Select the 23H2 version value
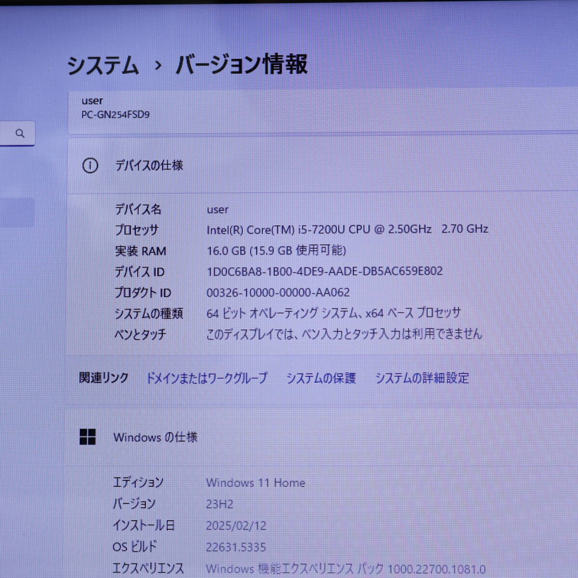Screen dimensions: 578x578 [x=220, y=504]
